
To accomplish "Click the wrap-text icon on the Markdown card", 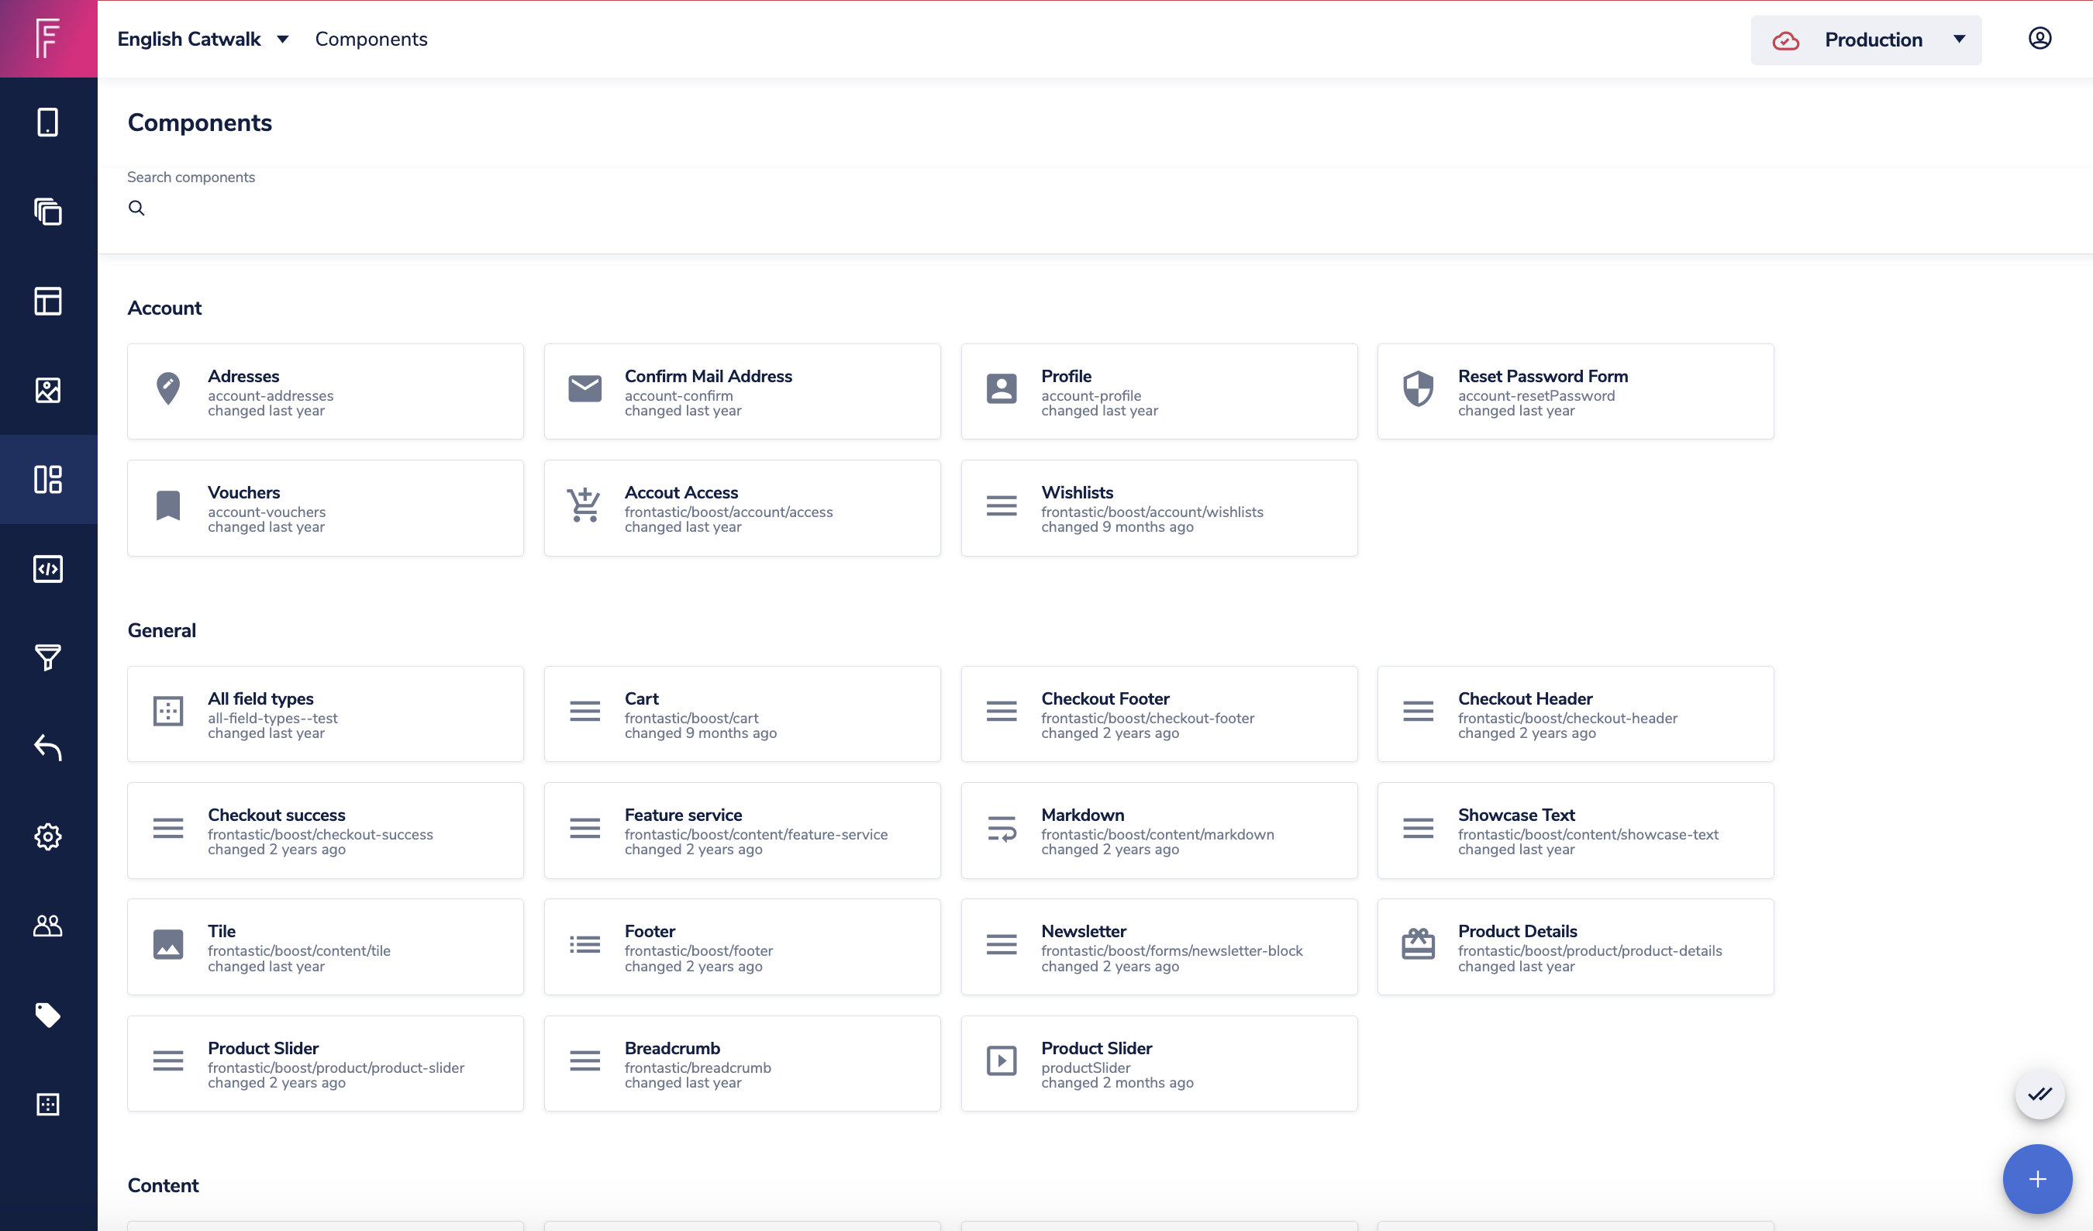I will [x=1002, y=828].
